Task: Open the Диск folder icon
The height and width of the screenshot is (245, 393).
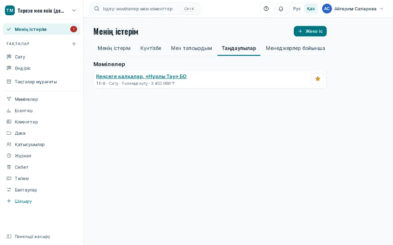Action: (x=9, y=133)
